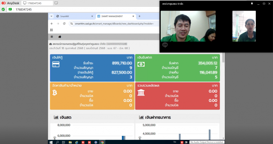
Task: Click the bank building icon in รวบรวมผลิตผล card
Action: pos(141,92)
